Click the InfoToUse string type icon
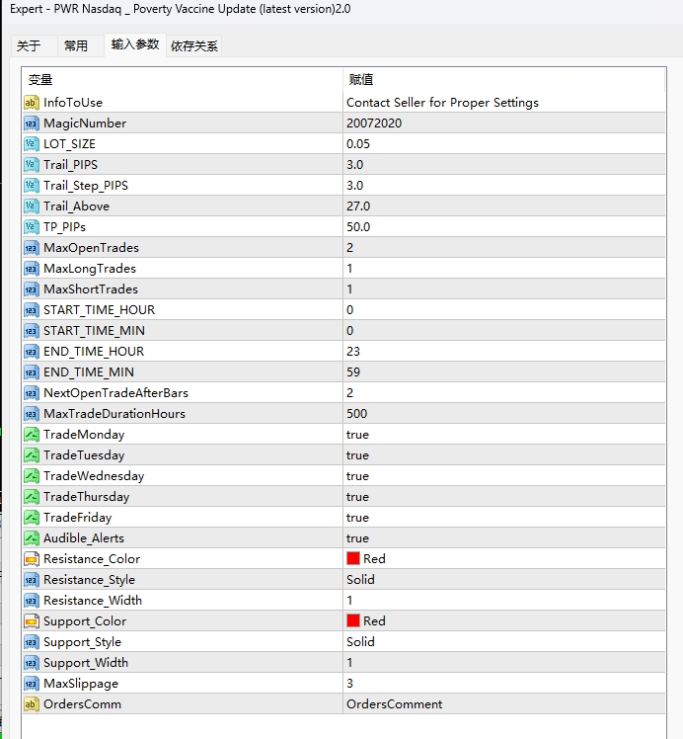Image resolution: width=683 pixels, height=739 pixels. coord(31,103)
